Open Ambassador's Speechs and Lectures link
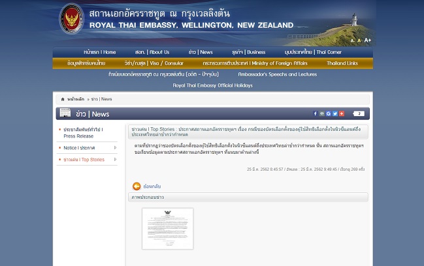424x266 pixels. (x=277, y=74)
